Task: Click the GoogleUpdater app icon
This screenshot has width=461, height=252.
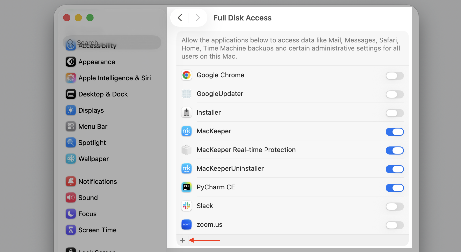Action: click(x=187, y=94)
